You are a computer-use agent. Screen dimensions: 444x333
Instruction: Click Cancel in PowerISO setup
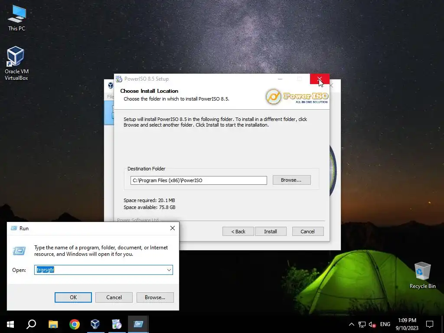click(307, 232)
